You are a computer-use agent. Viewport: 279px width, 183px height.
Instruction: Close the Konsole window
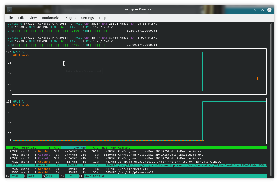269,10
